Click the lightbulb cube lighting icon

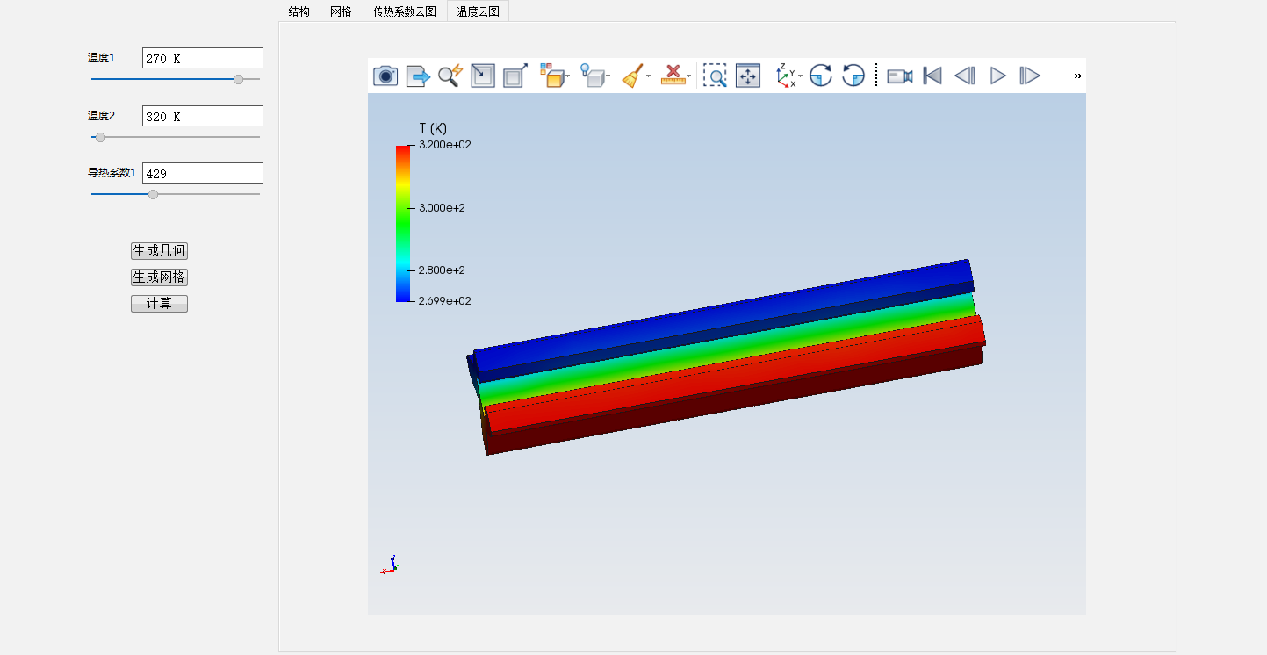[593, 76]
